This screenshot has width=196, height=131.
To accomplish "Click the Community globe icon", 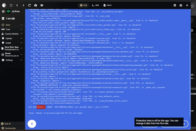I will pyautogui.click(x=3, y=128).
